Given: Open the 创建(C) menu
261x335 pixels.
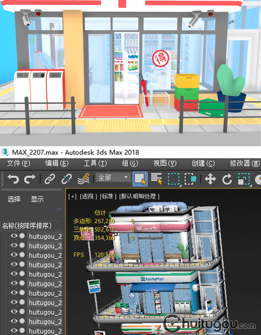Looking at the screenshot, I should [203, 163].
